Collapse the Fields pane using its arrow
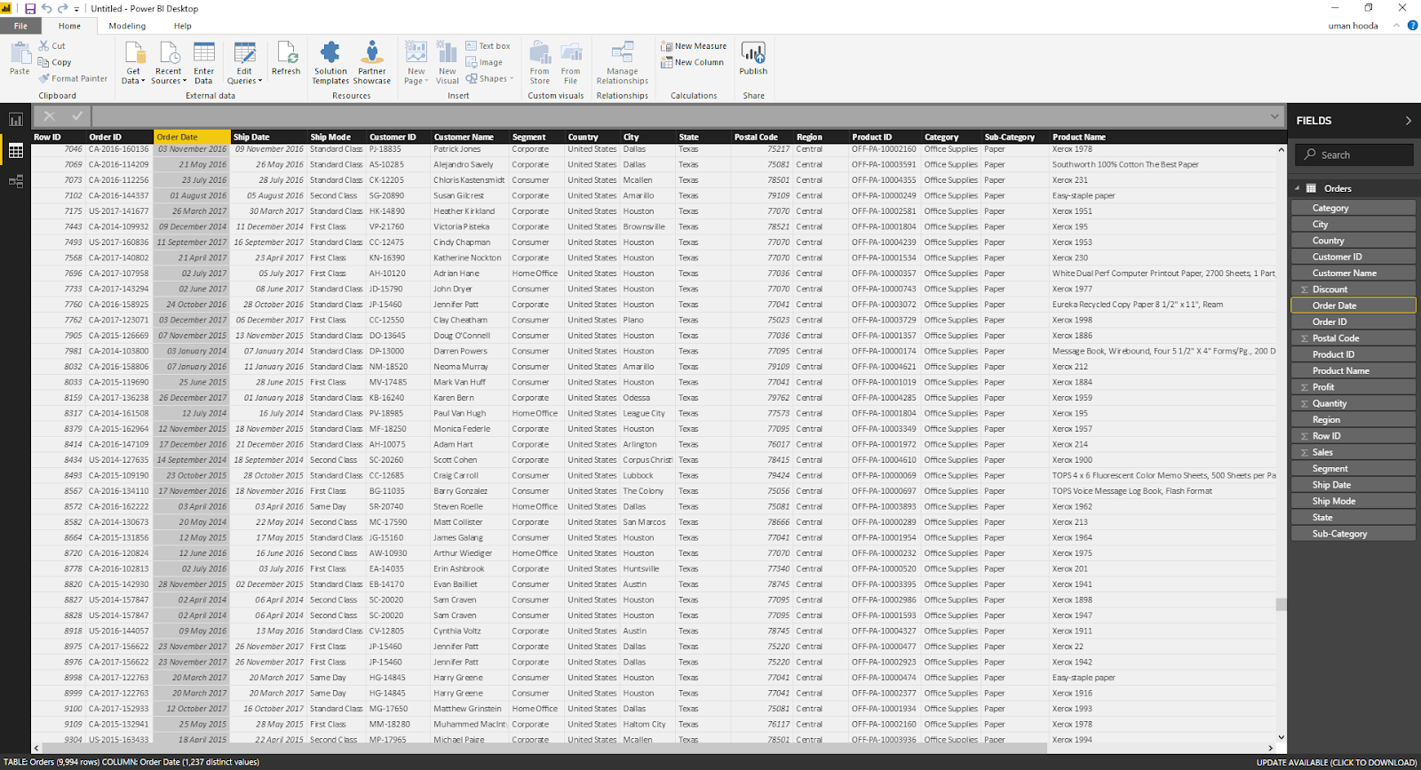The height and width of the screenshot is (770, 1421). [x=1408, y=121]
